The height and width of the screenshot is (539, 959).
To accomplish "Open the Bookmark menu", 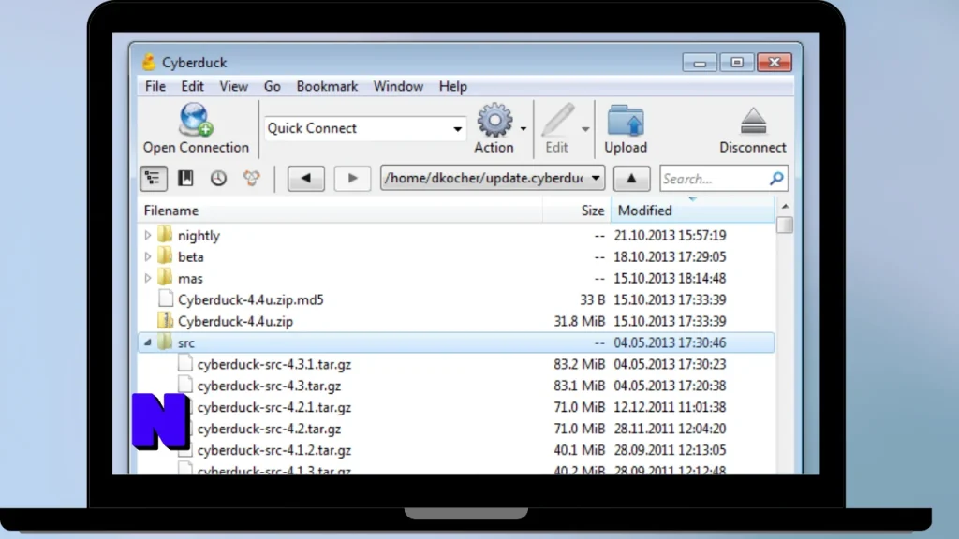I will 327,86.
